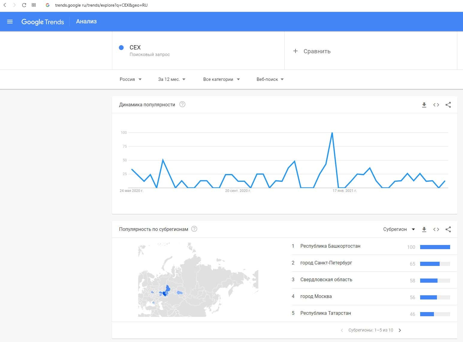Reload the page in browser
This screenshot has width=463, height=342.
pos(24,5)
